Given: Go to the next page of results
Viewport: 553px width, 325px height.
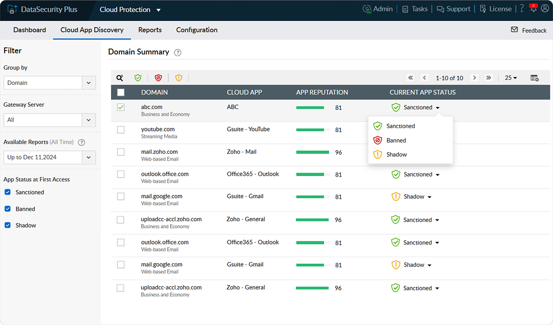Looking at the screenshot, I should coord(474,78).
